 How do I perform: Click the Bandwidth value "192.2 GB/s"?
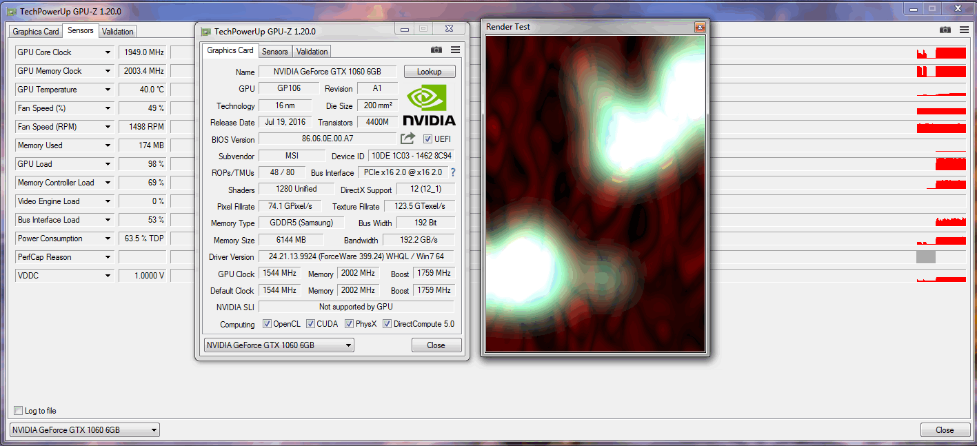coord(419,240)
